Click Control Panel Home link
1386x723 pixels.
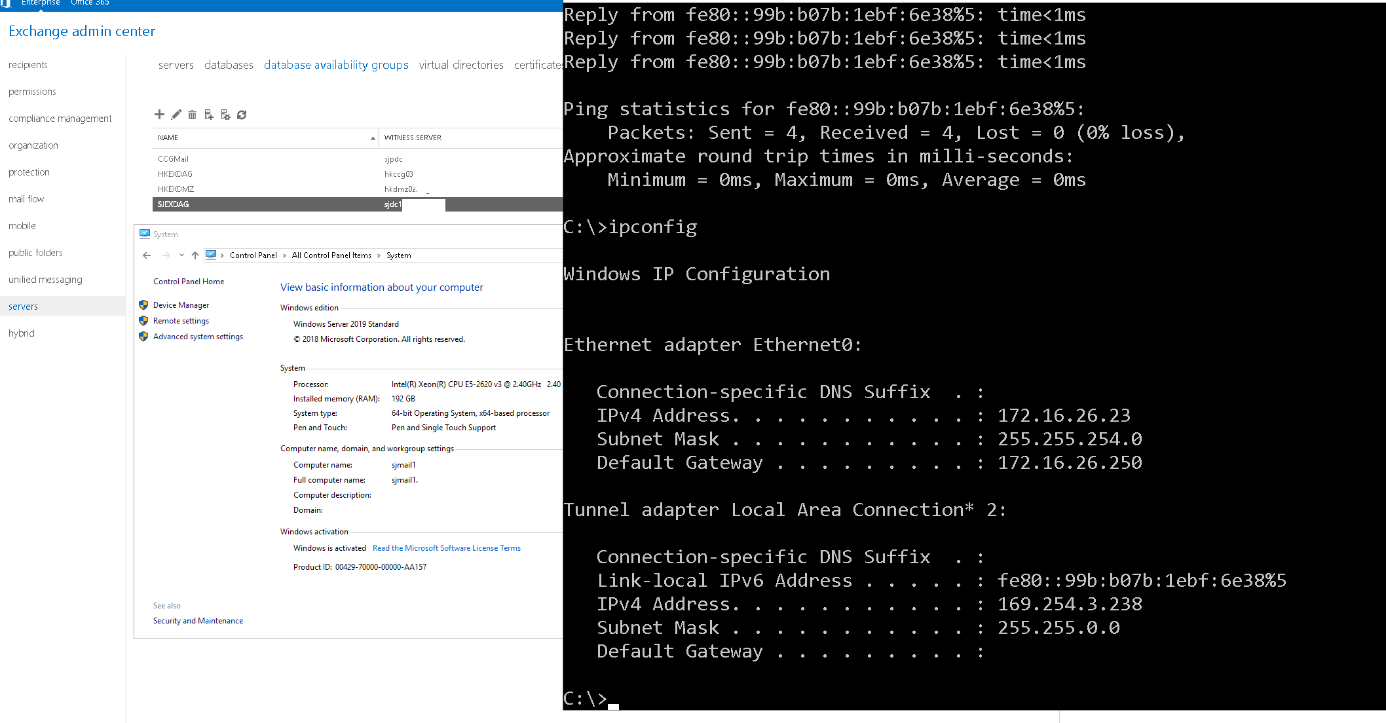189,282
